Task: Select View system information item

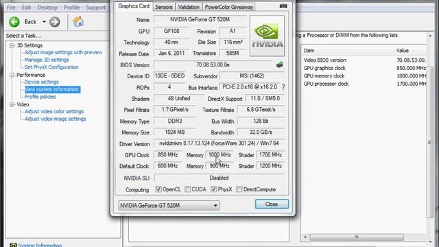Action: [x=52, y=89]
